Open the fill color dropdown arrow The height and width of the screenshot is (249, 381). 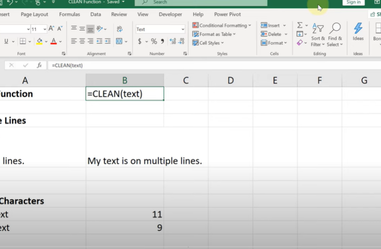[46, 41]
